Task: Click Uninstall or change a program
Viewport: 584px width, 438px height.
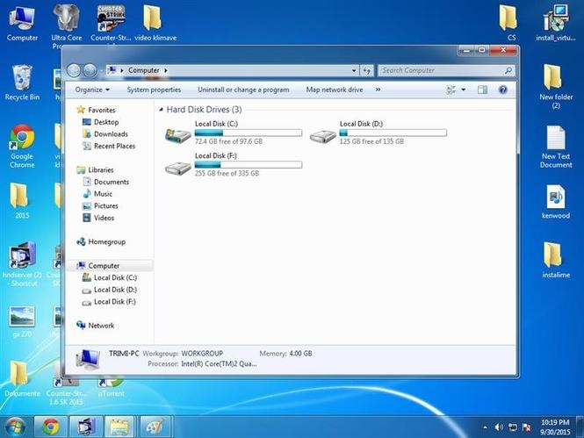Action: (x=243, y=90)
